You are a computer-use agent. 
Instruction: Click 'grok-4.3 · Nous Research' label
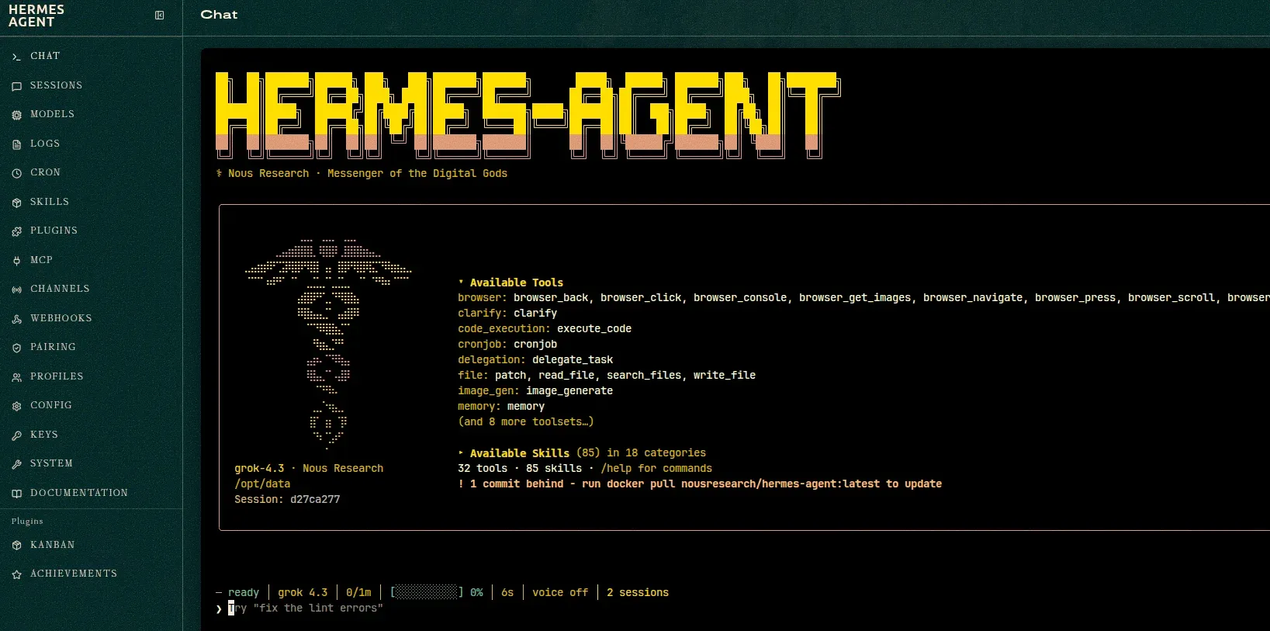(x=309, y=469)
